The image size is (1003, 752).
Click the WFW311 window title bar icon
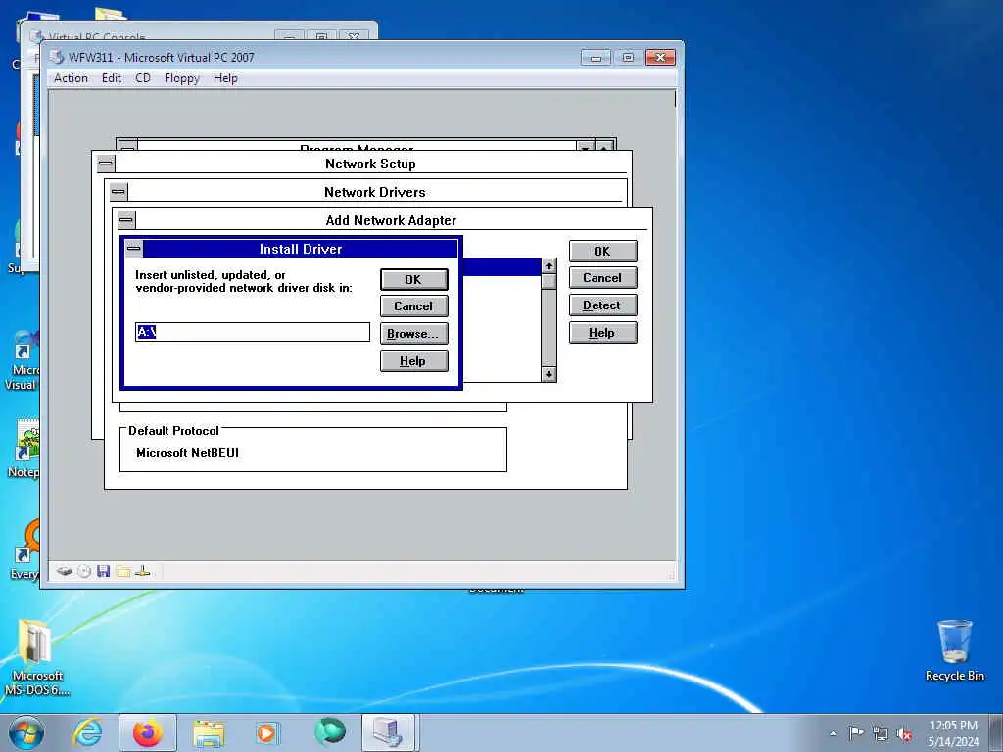pos(57,57)
